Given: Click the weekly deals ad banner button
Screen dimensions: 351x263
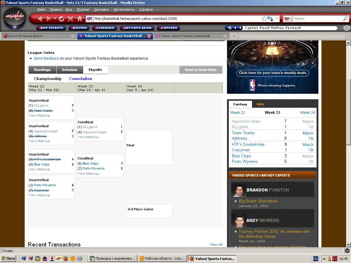Looking at the screenshot, I should click(273, 73).
